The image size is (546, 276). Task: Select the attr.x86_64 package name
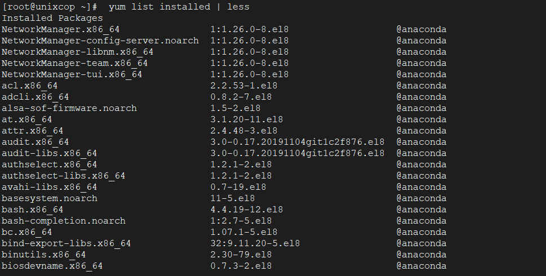32,131
